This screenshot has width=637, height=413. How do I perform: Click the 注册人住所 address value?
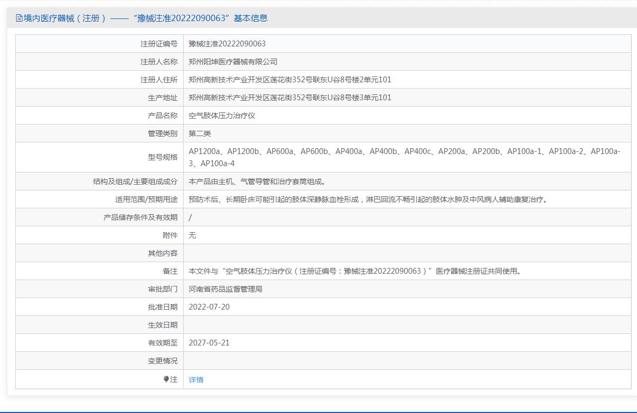pos(290,80)
